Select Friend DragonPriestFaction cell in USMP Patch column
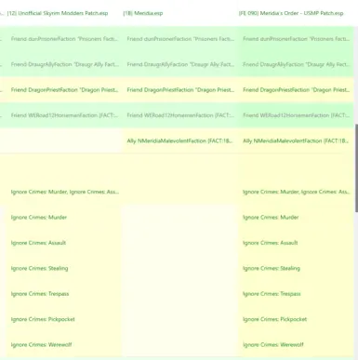The height and width of the screenshot is (360, 358). pyautogui.click(x=296, y=90)
